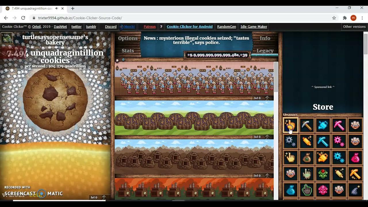
Task: Open Cookie Clicker for Android link
Action: [x=189, y=26]
